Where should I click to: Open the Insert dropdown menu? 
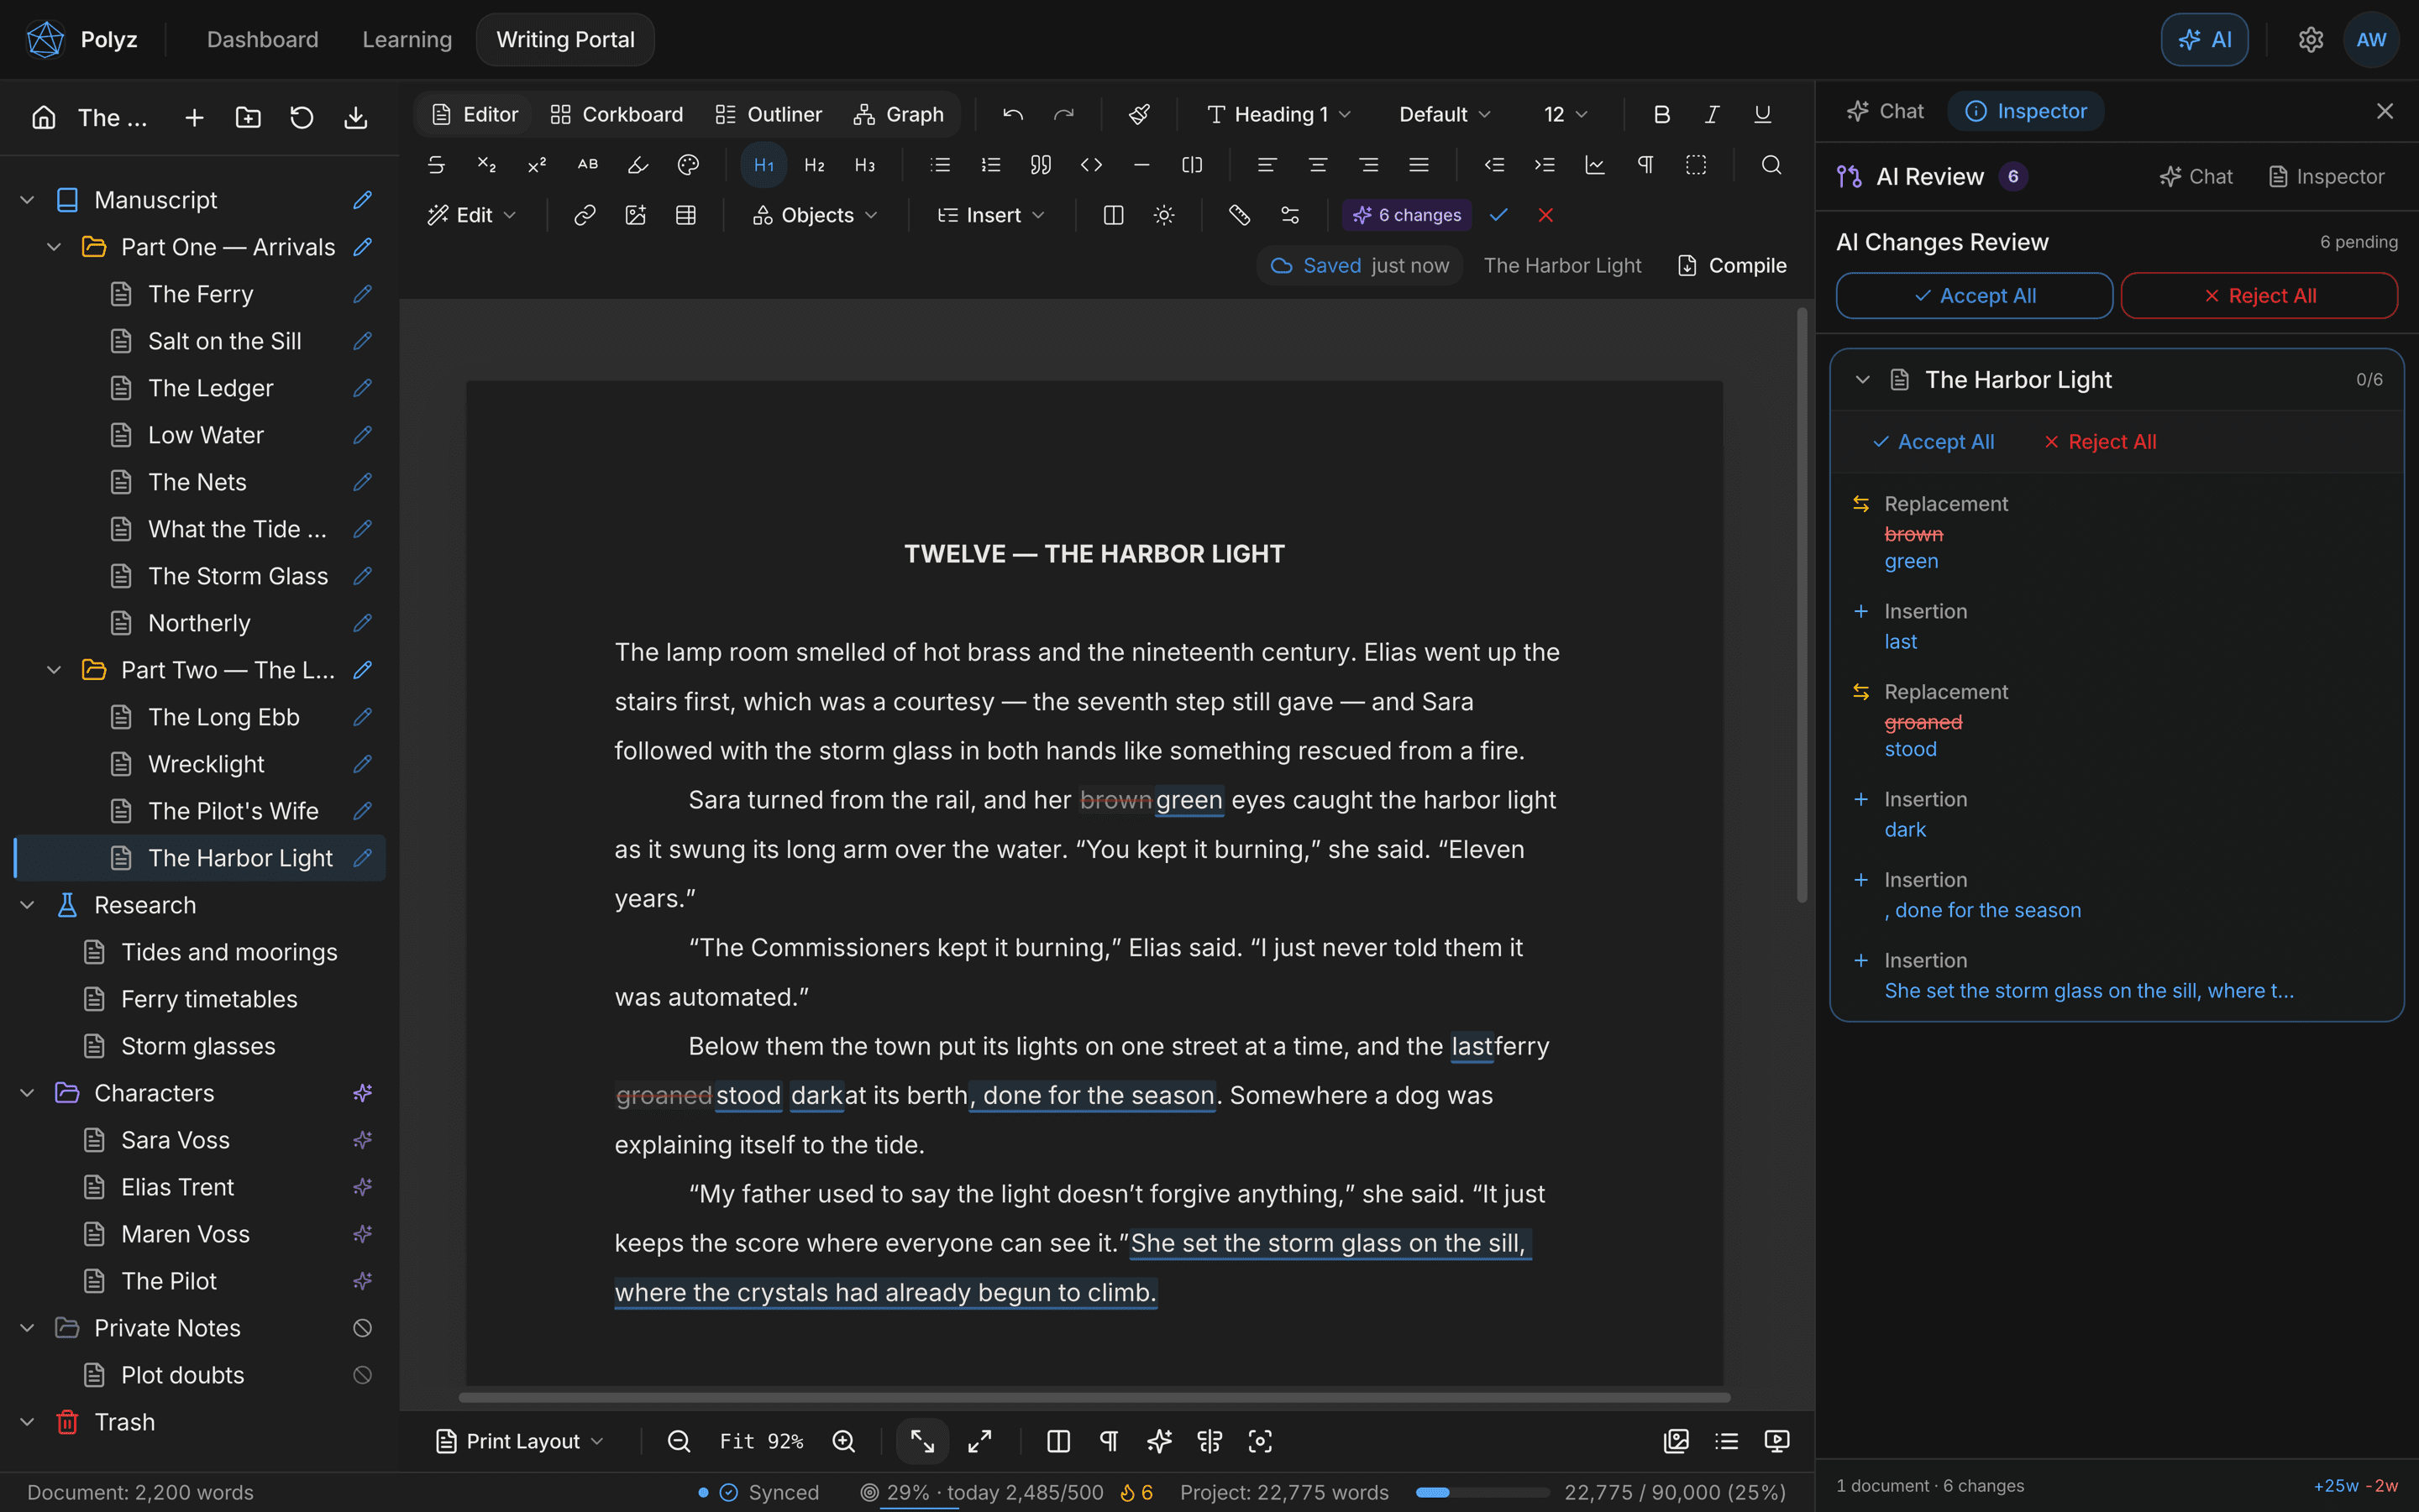(x=991, y=215)
